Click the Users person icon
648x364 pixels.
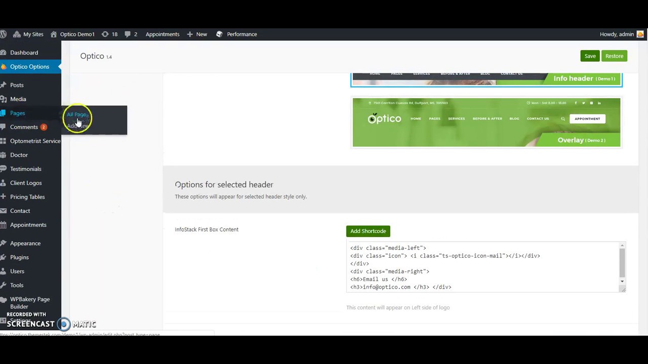pos(3,271)
